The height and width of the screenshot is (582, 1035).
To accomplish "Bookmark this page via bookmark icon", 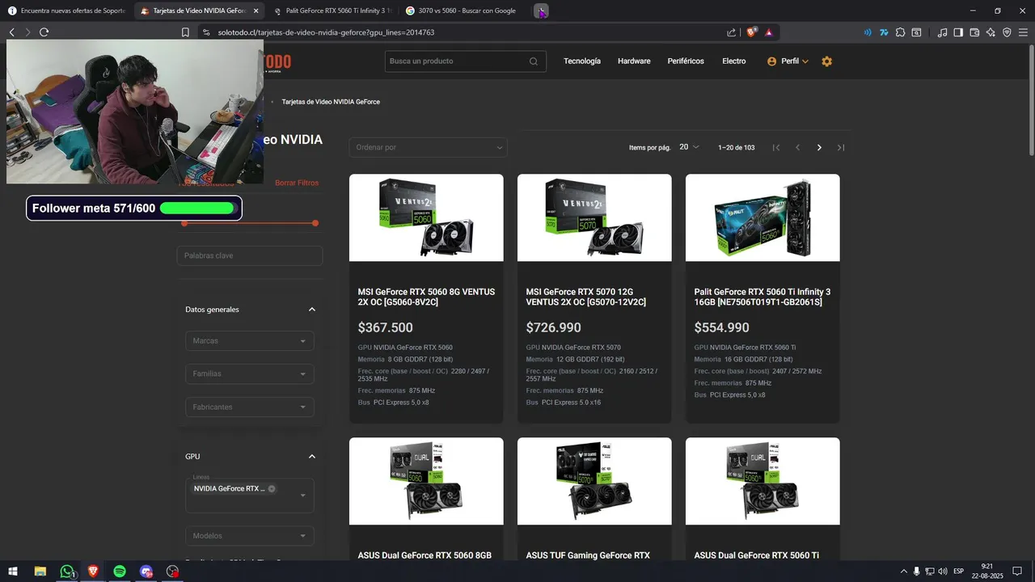I will (185, 32).
